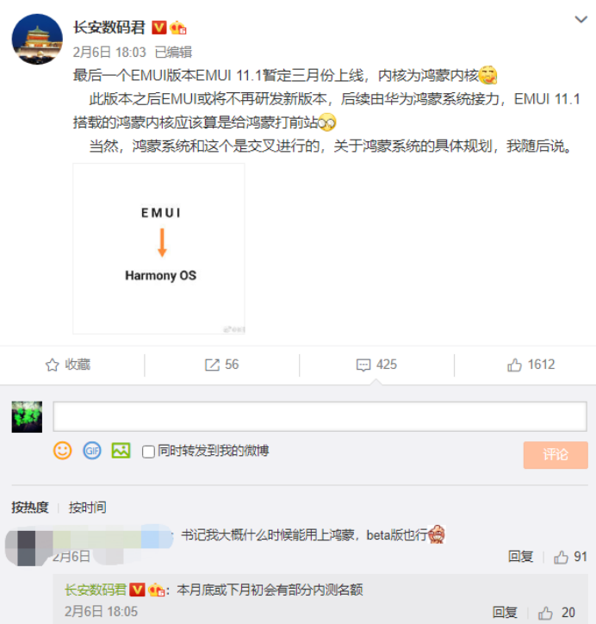Click 回复 on the first comment
Image resolution: width=596 pixels, height=624 pixels.
coord(520,557)
